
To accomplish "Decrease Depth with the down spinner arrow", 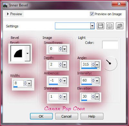I will [61, 66].
